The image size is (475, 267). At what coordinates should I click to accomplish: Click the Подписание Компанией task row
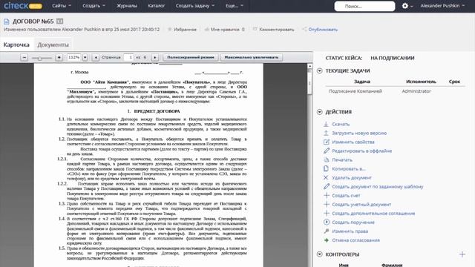tap(394, 91)
